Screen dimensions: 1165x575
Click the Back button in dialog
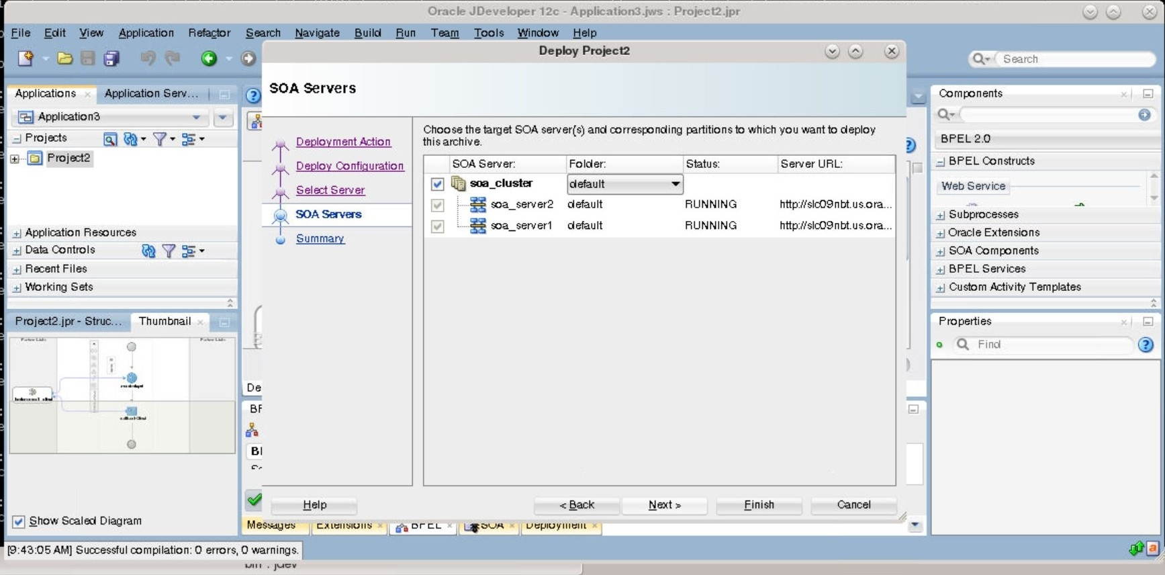pyautogui.click(x=577, y=505)
